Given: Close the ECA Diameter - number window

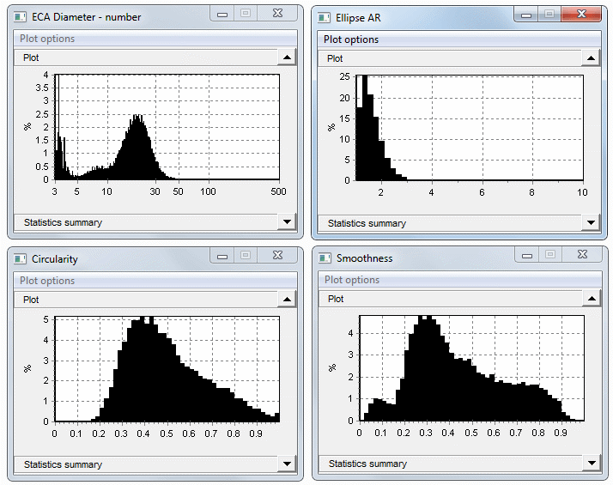Looking at the screenshot, I should point(277,14).
